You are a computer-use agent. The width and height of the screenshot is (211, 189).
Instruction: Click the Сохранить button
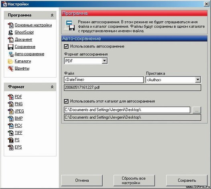[x=187, y=181]
